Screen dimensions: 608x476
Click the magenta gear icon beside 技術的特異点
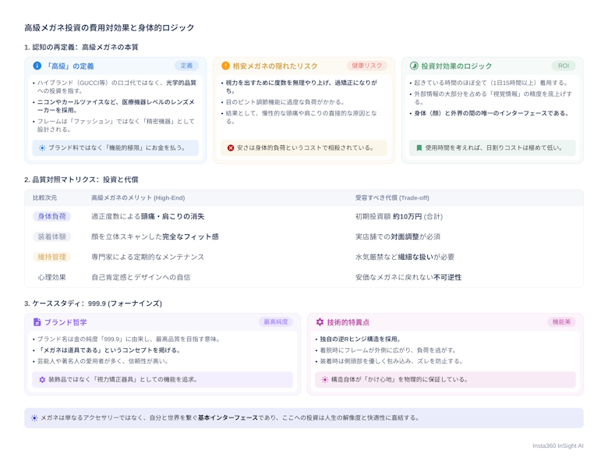(320, 322)
